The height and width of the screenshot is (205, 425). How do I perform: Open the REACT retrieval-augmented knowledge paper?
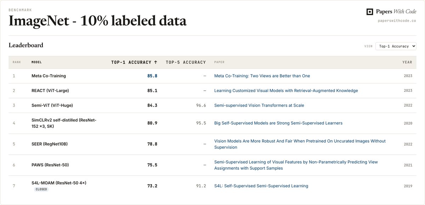(x=286, y=91)
